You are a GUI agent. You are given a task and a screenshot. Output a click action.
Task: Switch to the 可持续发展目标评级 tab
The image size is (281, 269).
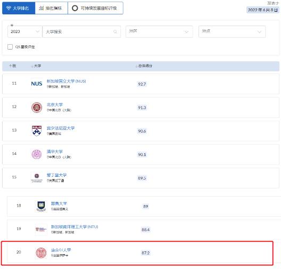[x=95, y=8]
